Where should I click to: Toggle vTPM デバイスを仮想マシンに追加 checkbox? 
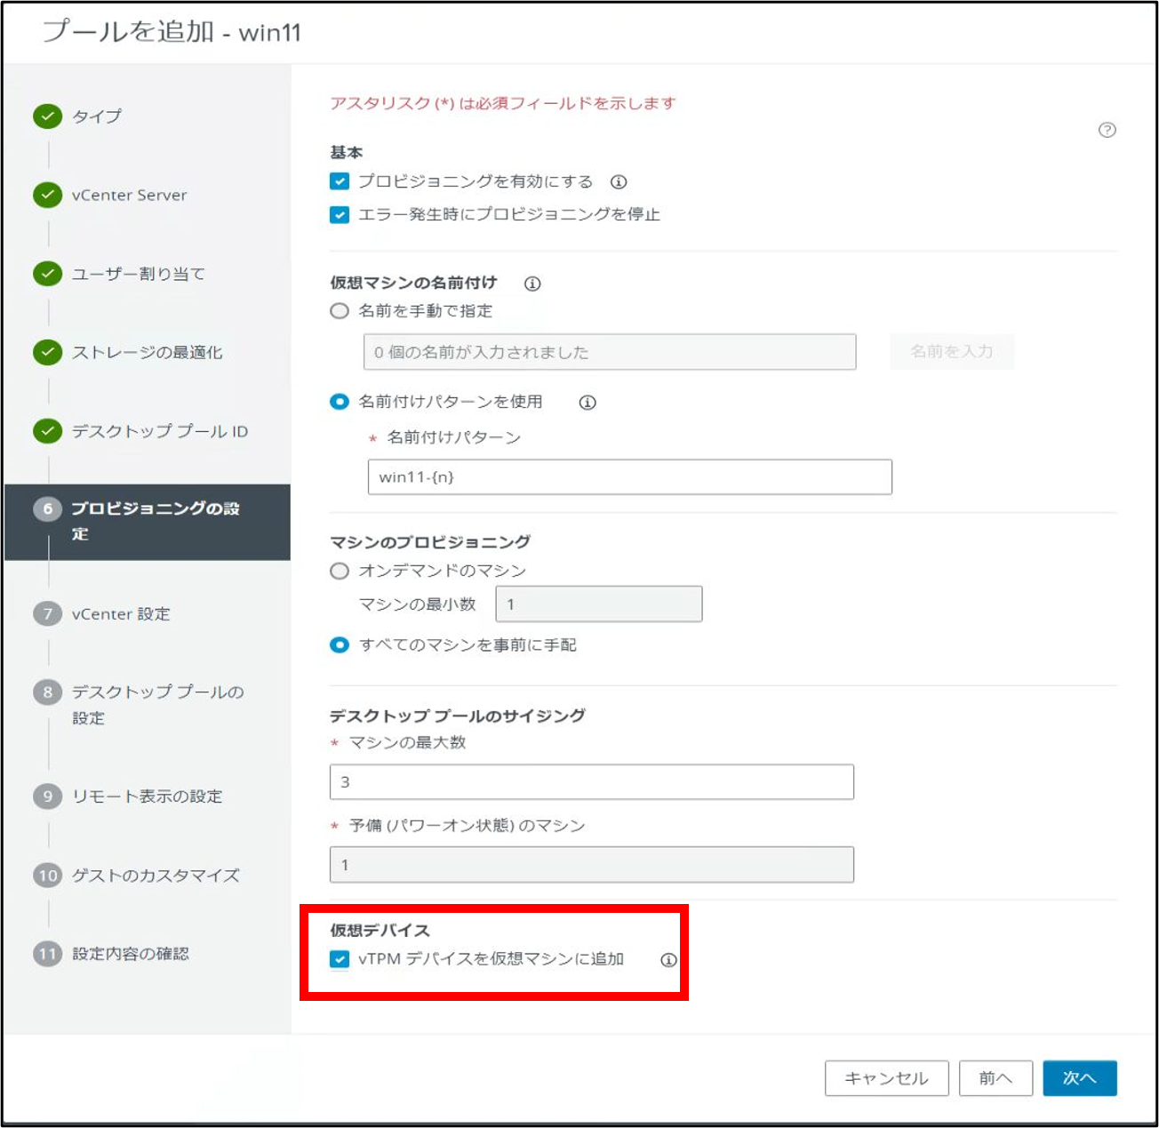[x=340, y=959]
